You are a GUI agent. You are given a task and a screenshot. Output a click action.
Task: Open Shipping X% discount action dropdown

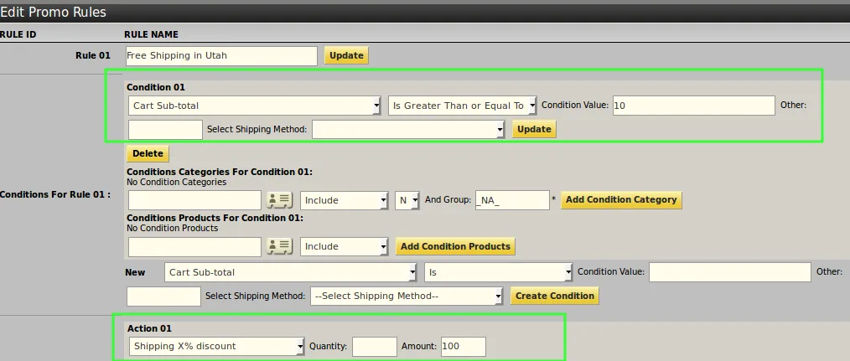click(x=217, y=346)
